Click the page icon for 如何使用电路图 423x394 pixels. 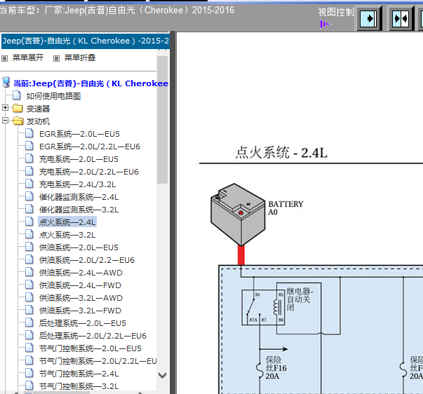click(x=17, y=95)
